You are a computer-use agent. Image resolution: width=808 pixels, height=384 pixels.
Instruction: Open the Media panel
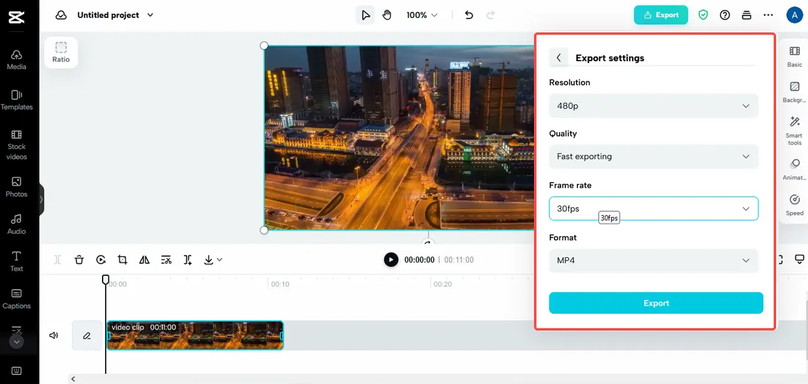click(17, 59)
